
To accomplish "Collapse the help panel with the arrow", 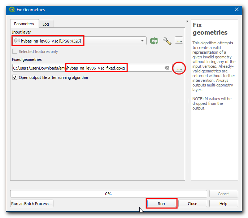I will pos(187,21).
